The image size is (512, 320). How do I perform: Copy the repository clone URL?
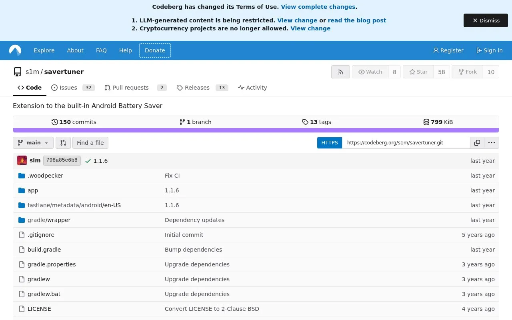477,143
